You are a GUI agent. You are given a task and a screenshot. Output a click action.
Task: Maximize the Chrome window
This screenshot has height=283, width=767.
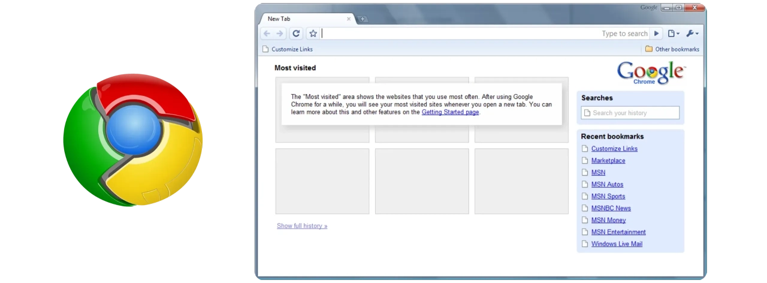click(679, 8)
